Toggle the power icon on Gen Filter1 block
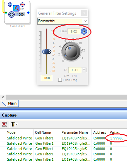Viewport: 127px width, 162px height. [x=10, y=5]
